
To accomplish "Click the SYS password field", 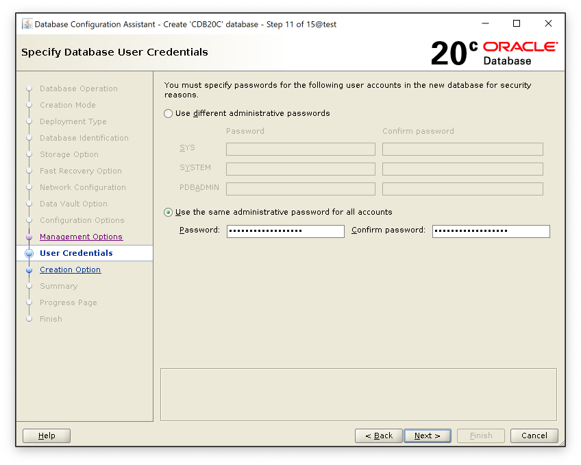I will [301, 149].
